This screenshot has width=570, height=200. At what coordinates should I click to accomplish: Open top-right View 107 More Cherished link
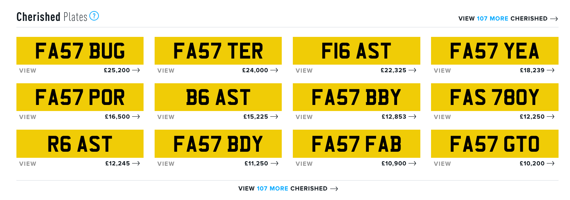tap(508, 19)
